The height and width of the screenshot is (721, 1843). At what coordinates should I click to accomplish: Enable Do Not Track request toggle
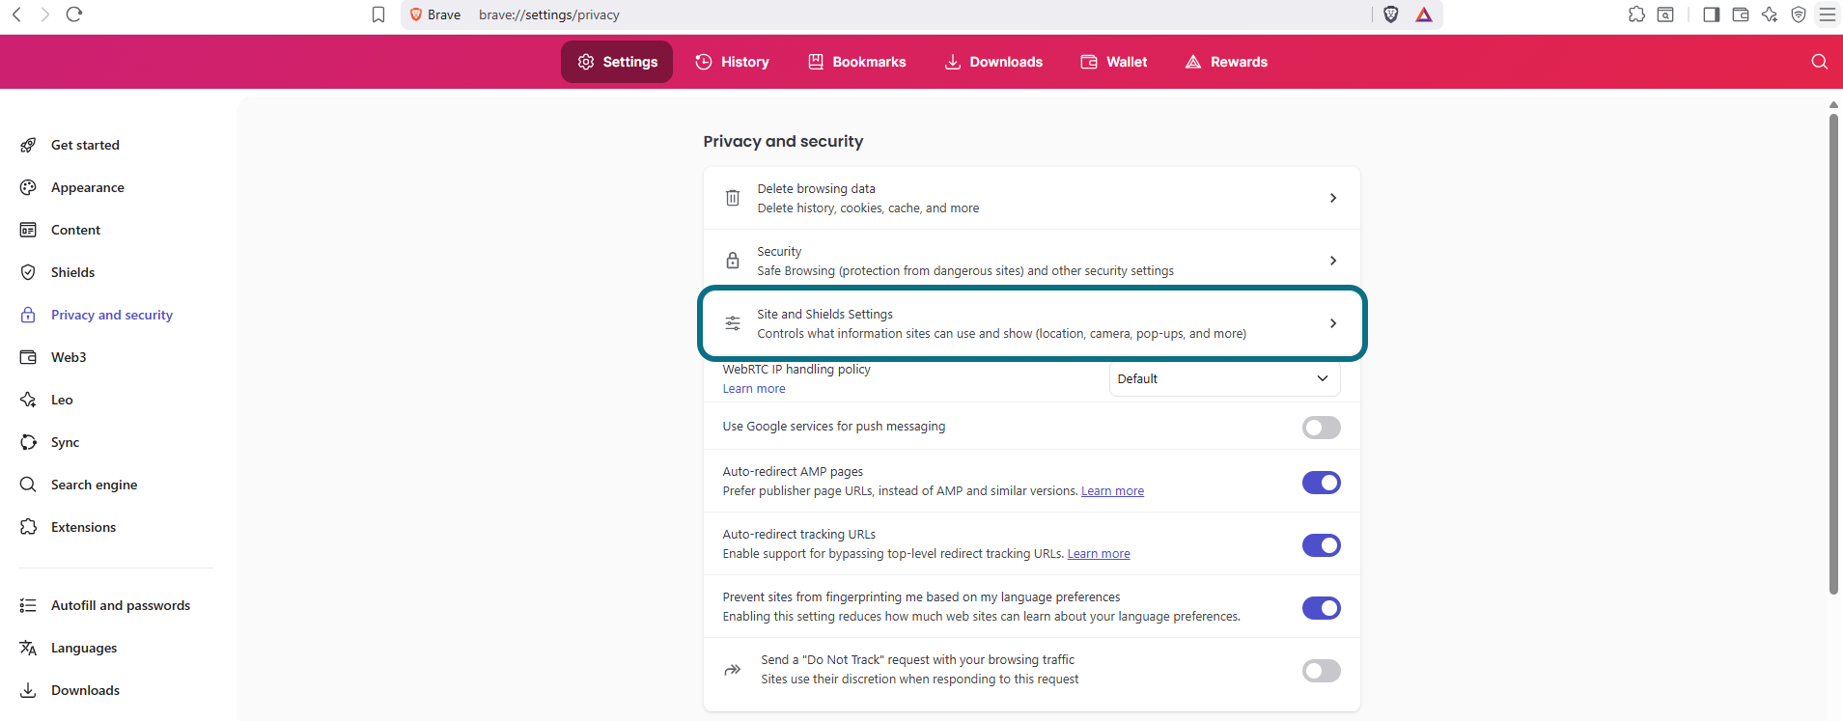(1321, 671)
